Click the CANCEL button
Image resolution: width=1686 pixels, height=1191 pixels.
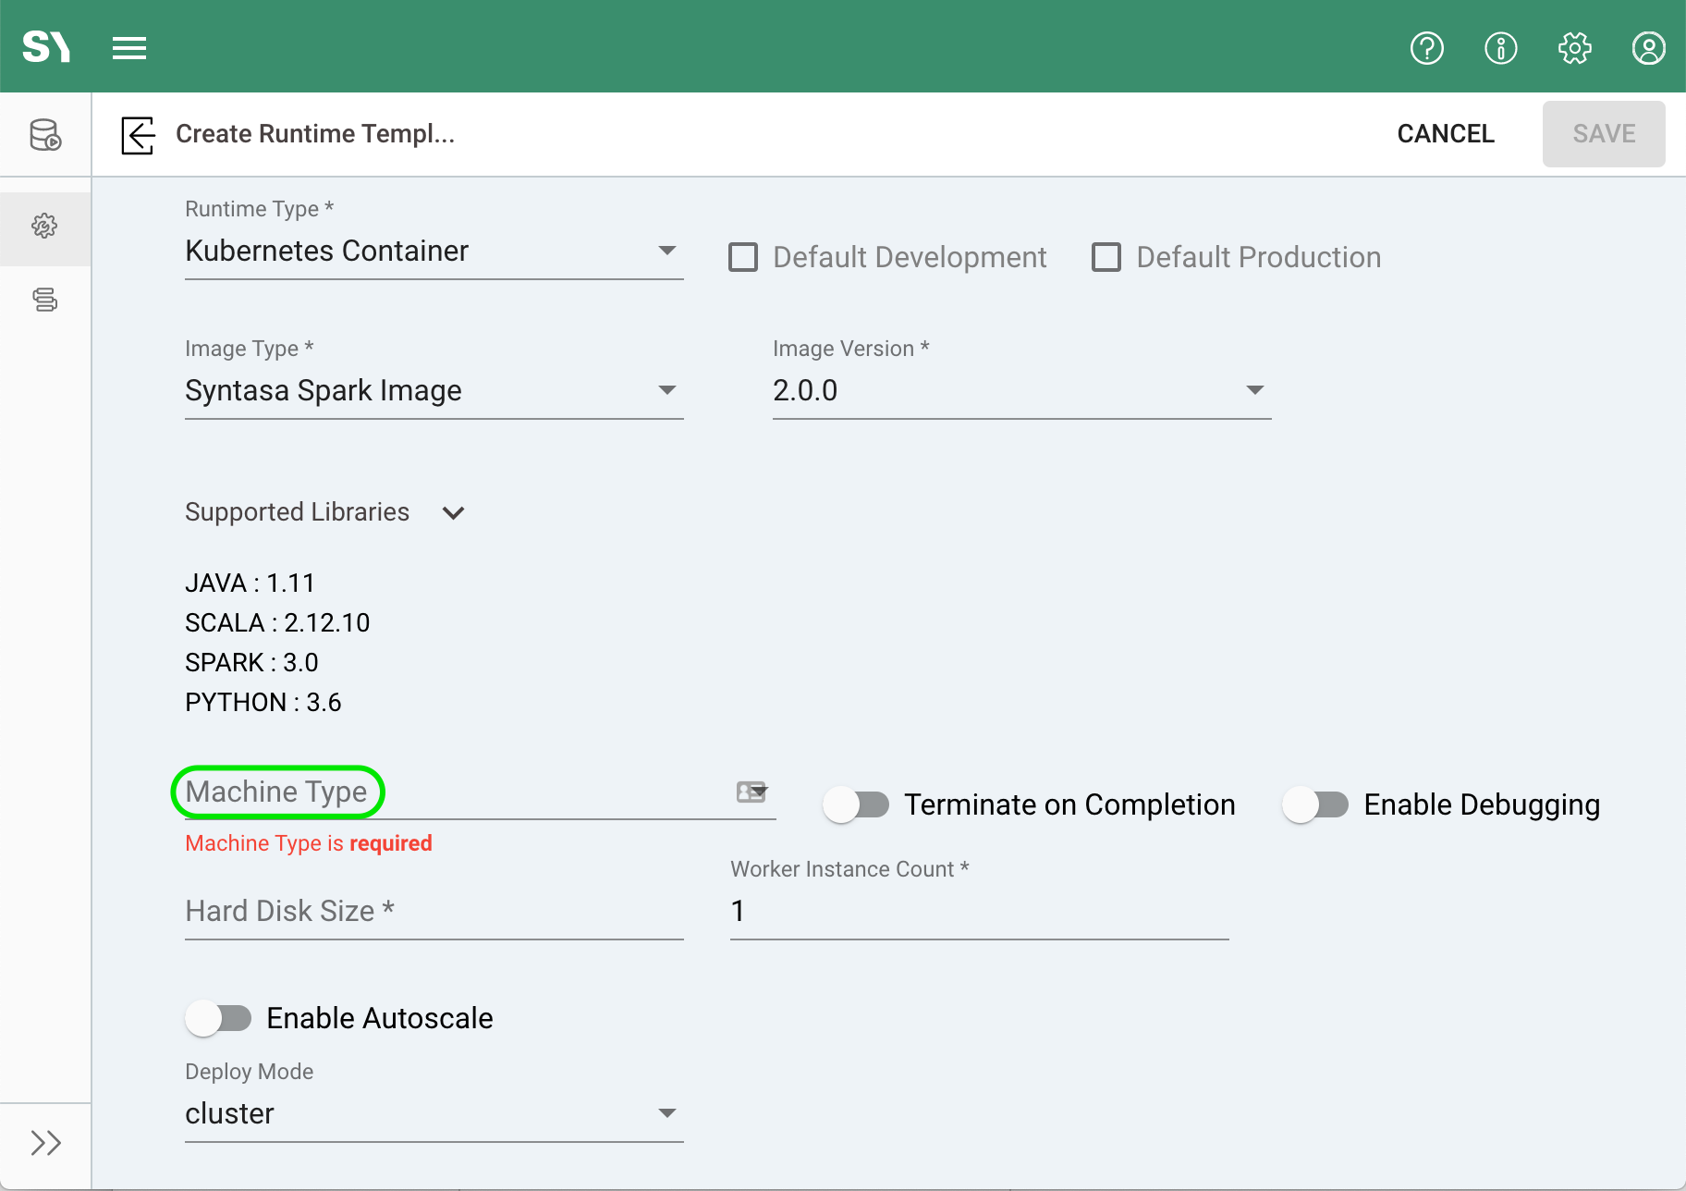(x=1446, y=134)
